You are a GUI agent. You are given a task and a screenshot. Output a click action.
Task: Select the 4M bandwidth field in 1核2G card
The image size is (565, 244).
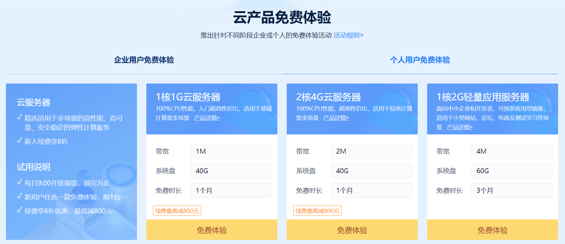click(x=512, y=151)
